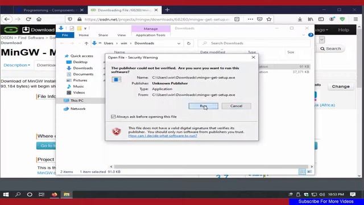Sort files by Size column

coord(291,52)
